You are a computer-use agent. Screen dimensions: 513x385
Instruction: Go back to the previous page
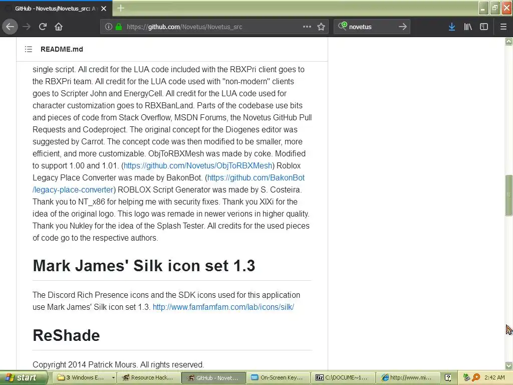10,27
